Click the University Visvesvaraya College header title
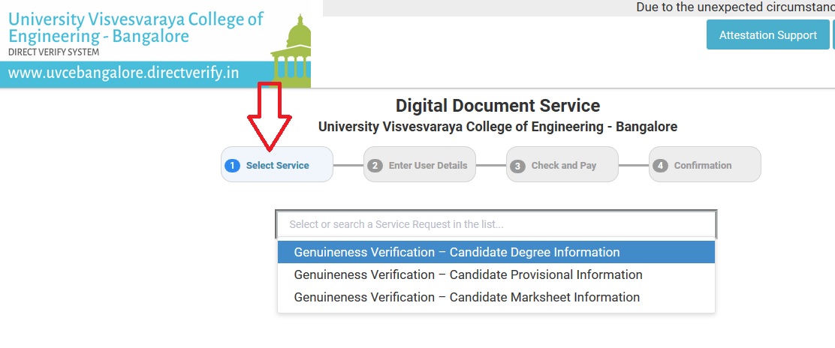 point(136,27)
